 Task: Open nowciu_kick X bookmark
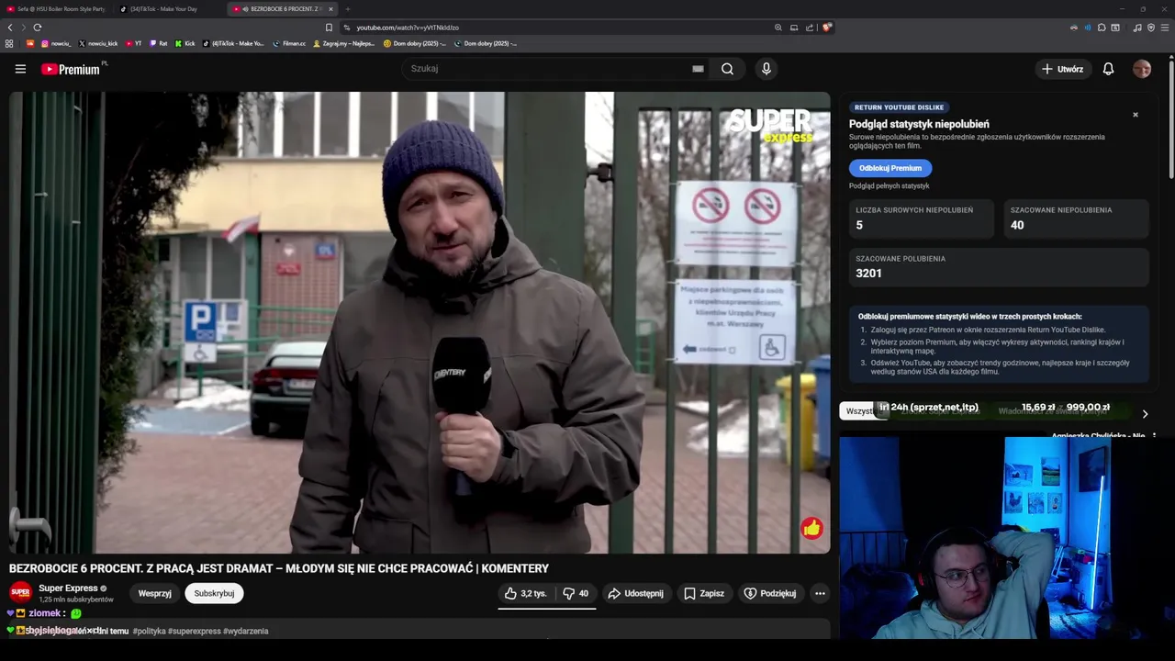[x=98, y=43]
